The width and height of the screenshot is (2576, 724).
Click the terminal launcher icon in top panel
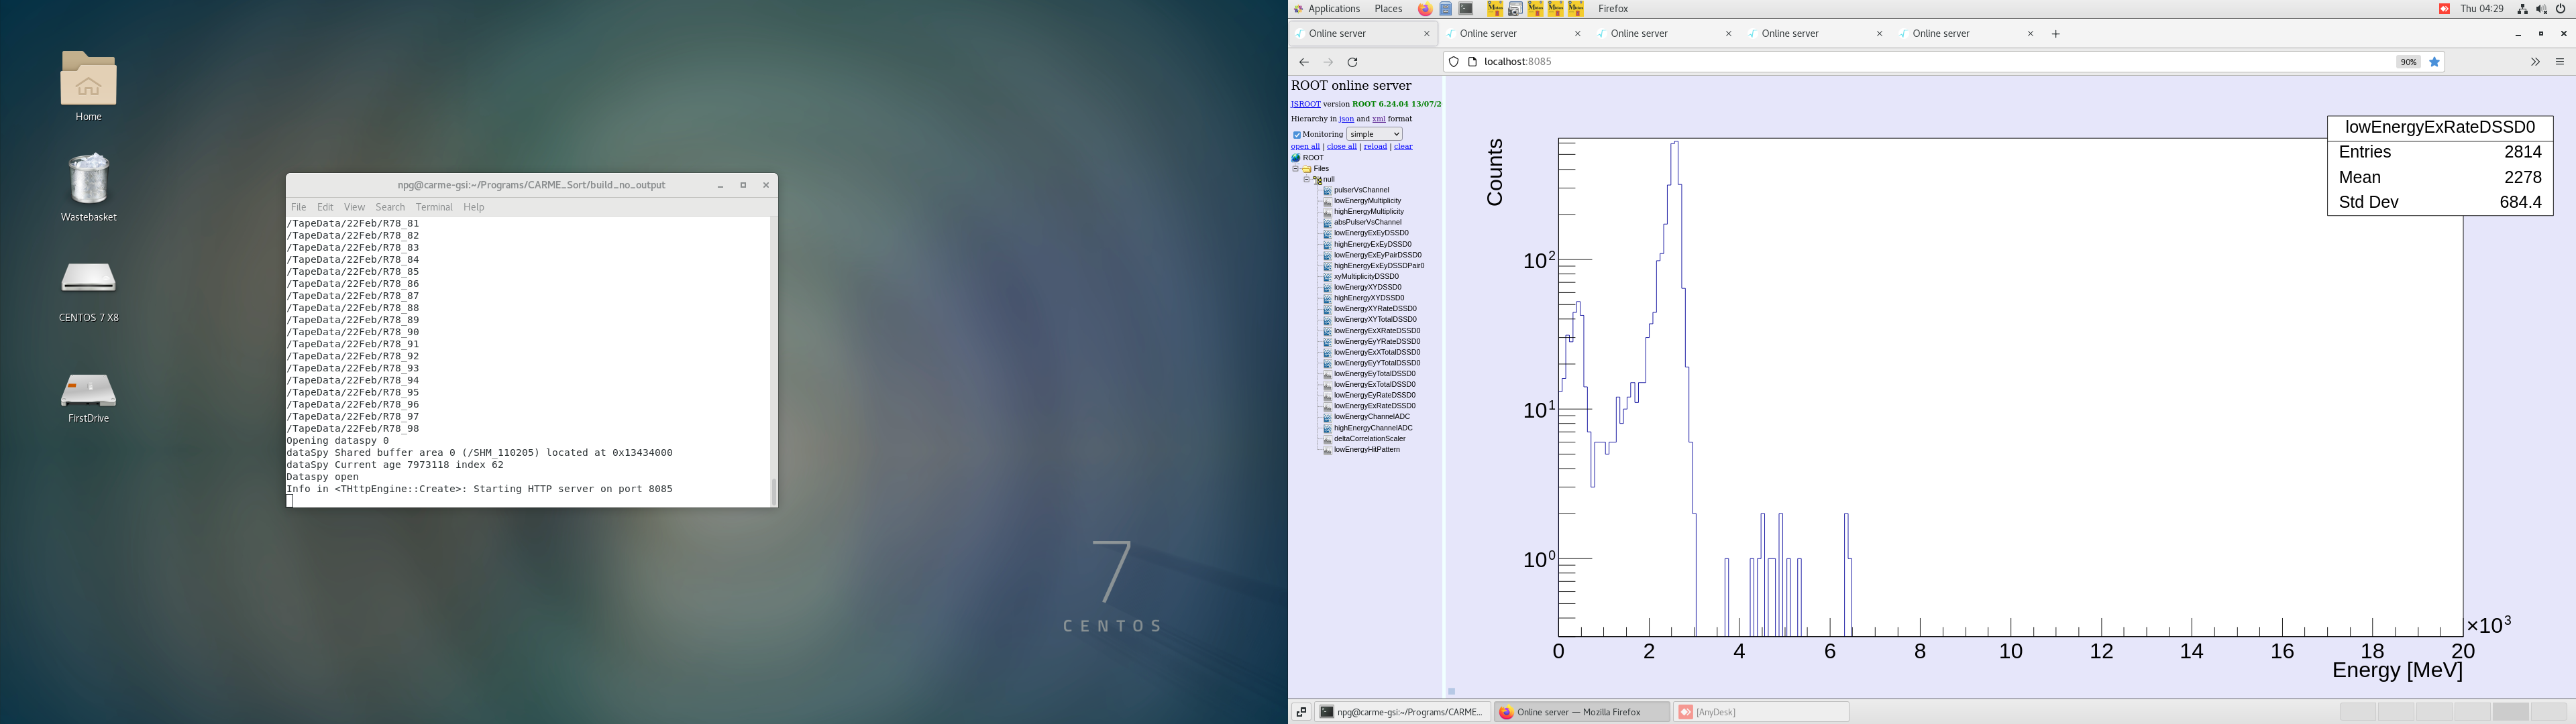[x=1466, y=9]
